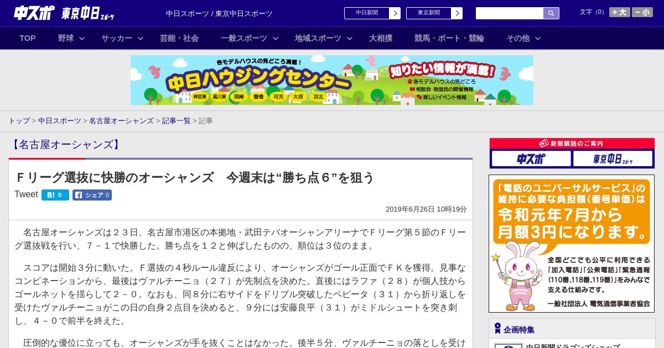Click the 記事一覧 breadcrumb link
The image size is (664, 348).
coord(177,121)
